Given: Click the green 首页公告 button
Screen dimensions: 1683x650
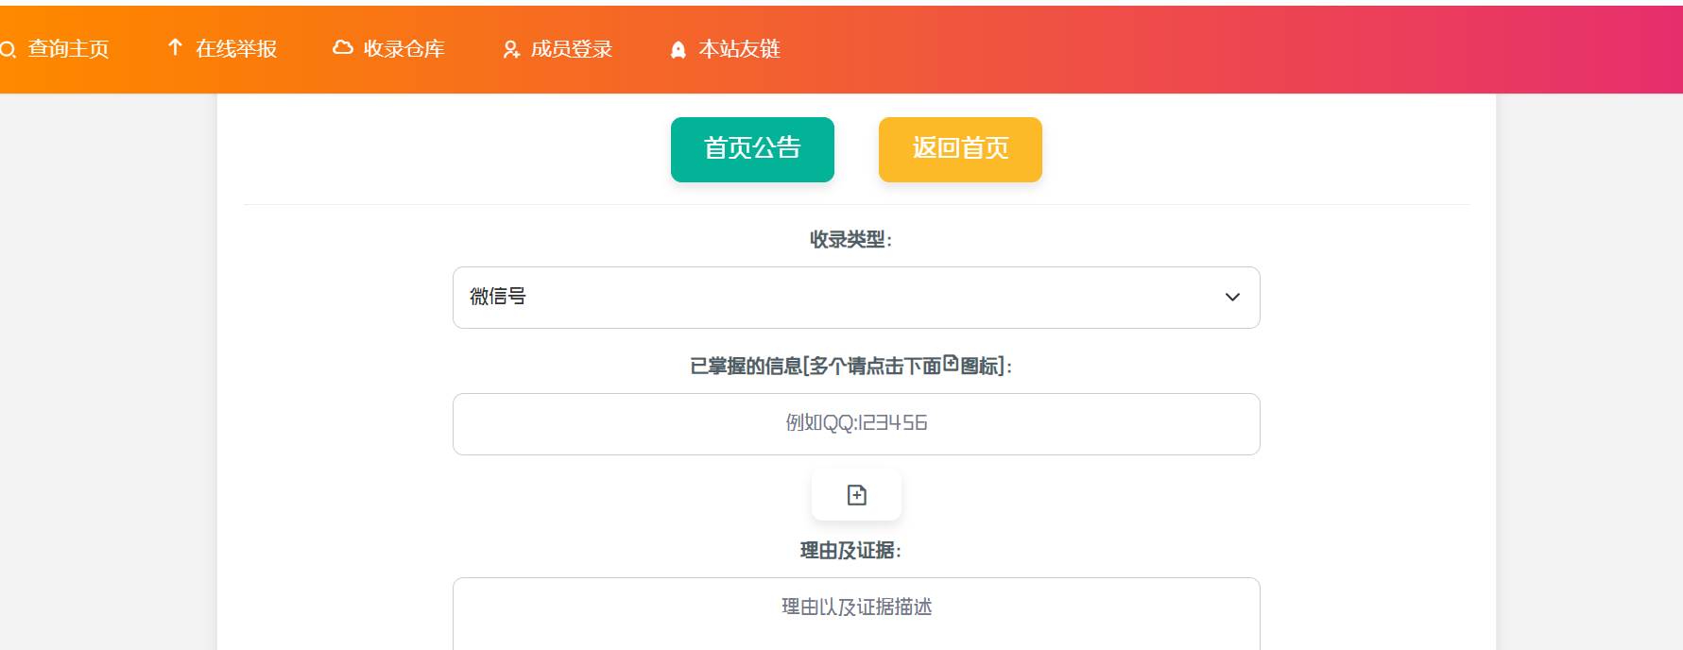Looking at the screenshot, I should (x=752, y=149).
